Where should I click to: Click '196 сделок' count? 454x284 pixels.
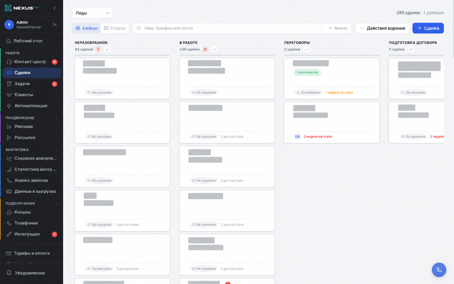click(190, 49)
